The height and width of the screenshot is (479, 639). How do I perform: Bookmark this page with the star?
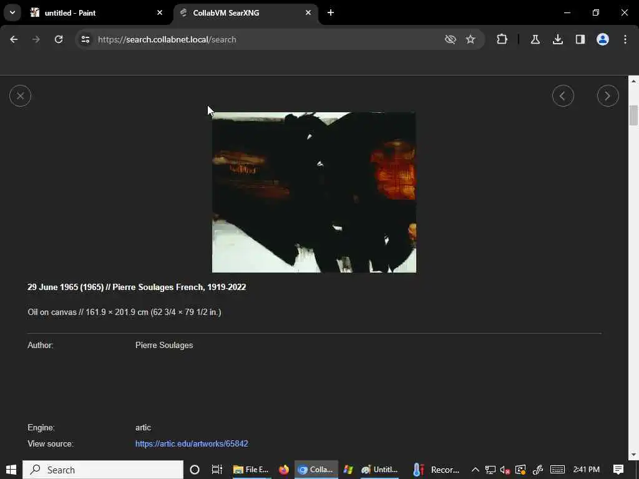(471, 39)
